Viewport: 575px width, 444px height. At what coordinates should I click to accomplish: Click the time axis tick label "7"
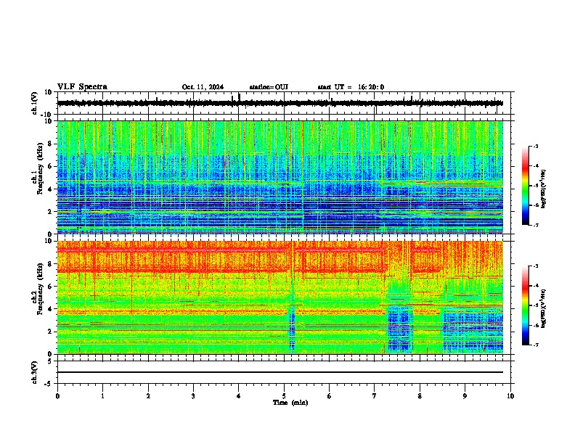point(375,396)
